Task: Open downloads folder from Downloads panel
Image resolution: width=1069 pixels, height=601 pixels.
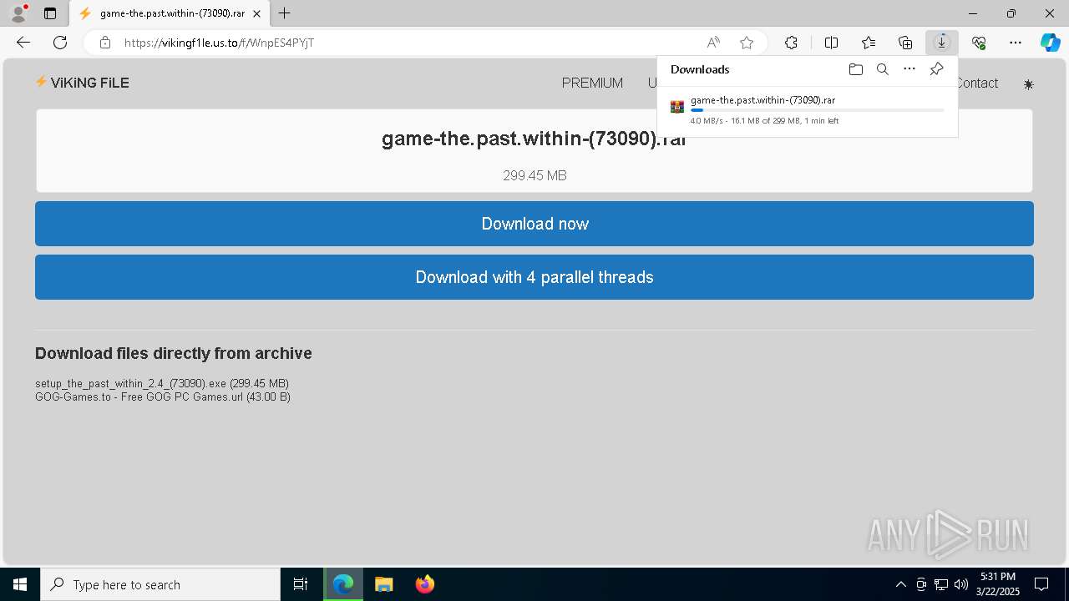Action: tap(855, 69)
